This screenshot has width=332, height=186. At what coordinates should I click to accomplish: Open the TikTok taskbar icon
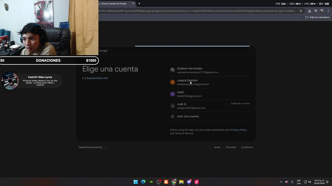[x=197, y=182]
